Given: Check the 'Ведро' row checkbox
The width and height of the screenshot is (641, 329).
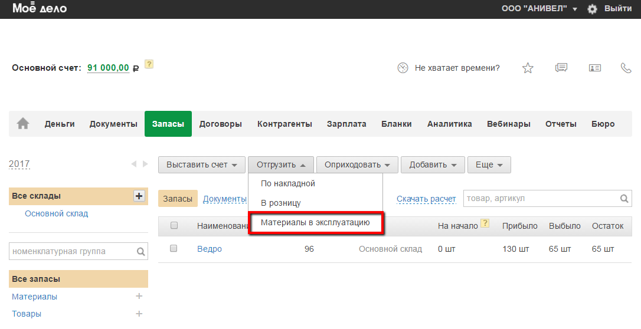Looking at the screenshot, I should coord(174,249).
